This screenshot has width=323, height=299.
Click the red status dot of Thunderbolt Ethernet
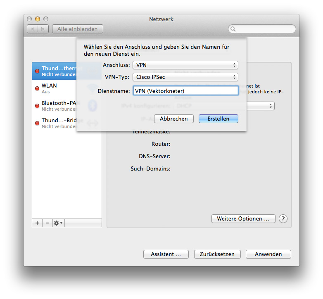pos(37,71)
